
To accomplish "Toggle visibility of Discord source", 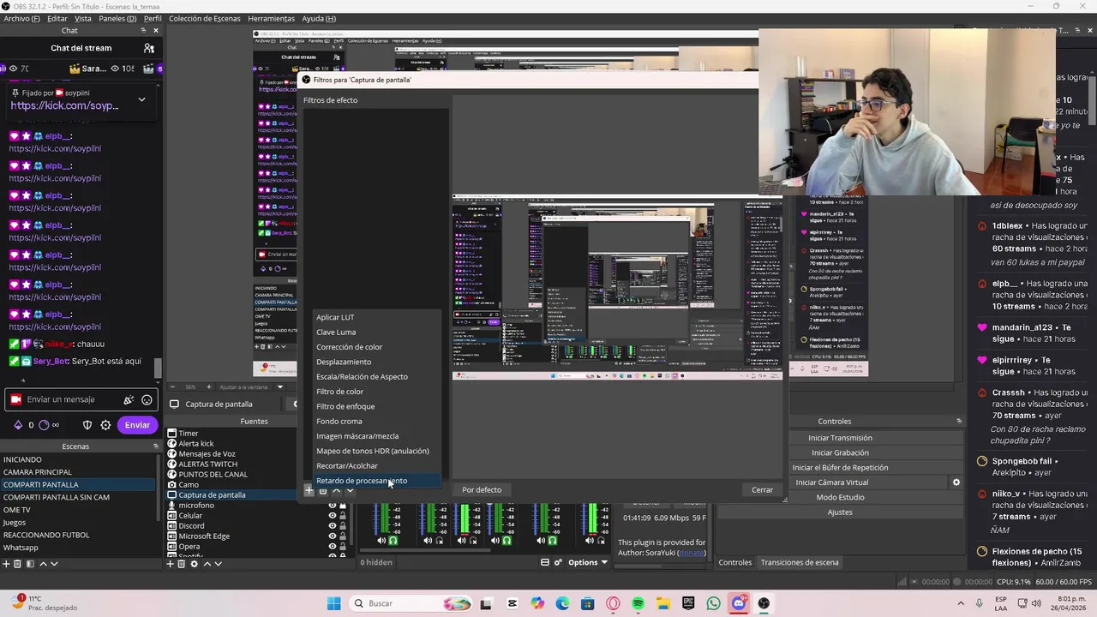I will pos(333,526).
